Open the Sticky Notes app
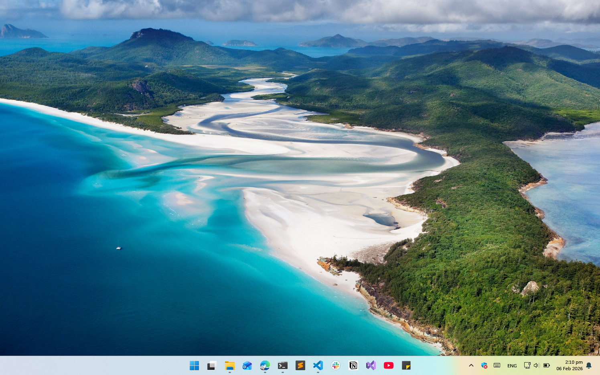This screenshot has width=600, height=375. click(x=406, y=365)
